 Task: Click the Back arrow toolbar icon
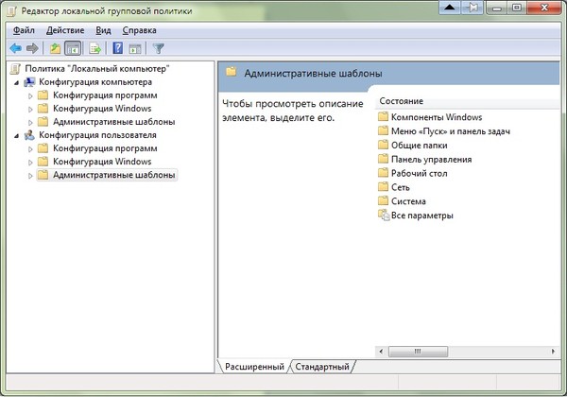click(x=15, y=48)
